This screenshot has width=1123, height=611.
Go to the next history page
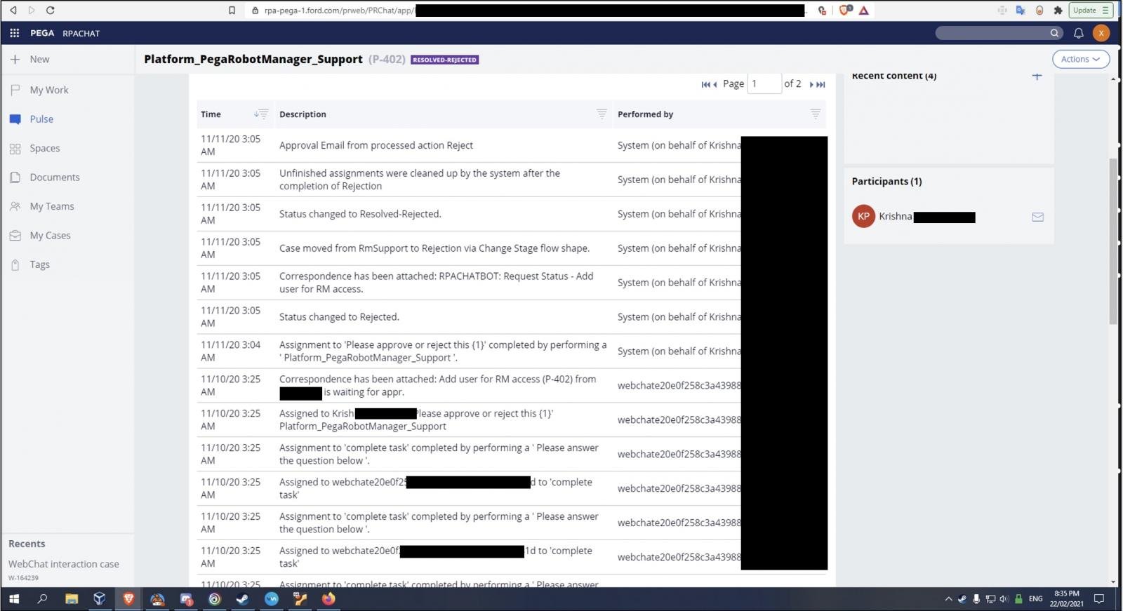tap(811, 84)
